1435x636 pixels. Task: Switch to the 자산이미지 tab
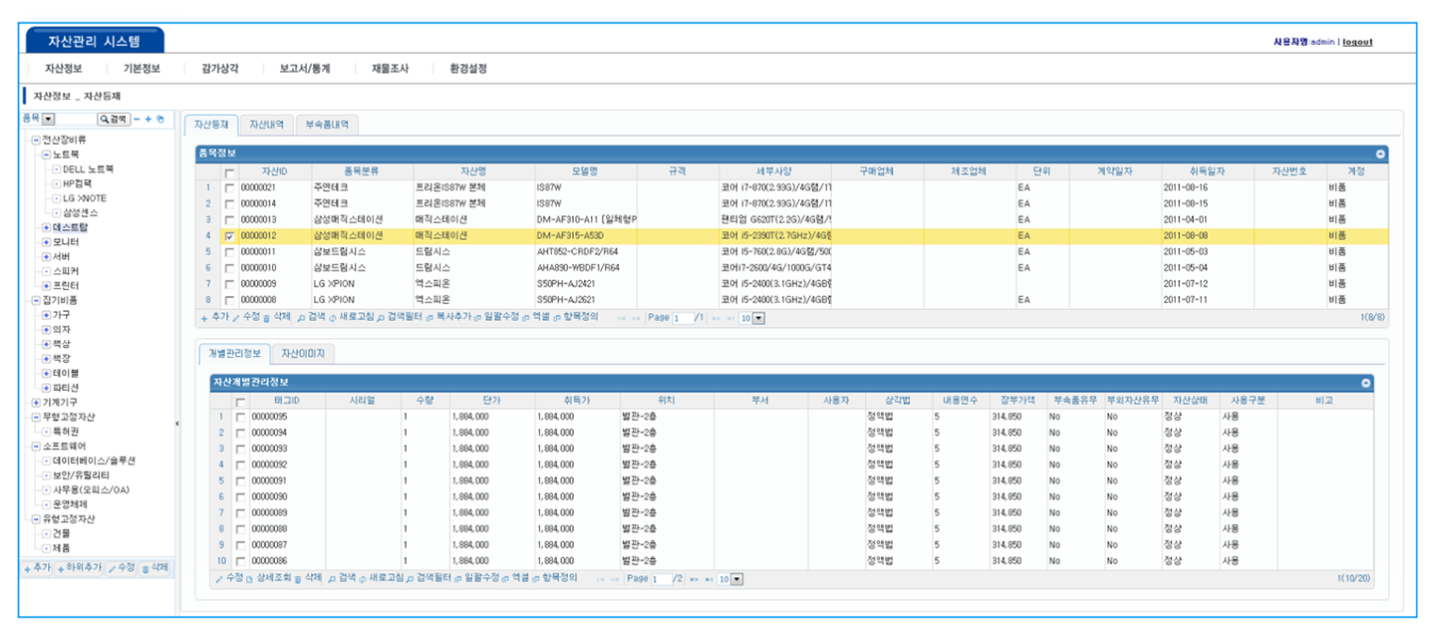pos(305,354)
